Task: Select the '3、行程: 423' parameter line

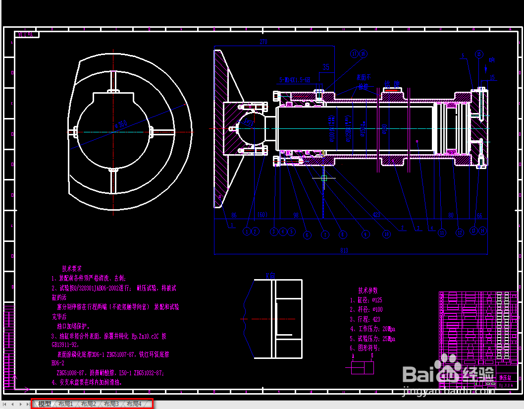Action: 365,319
